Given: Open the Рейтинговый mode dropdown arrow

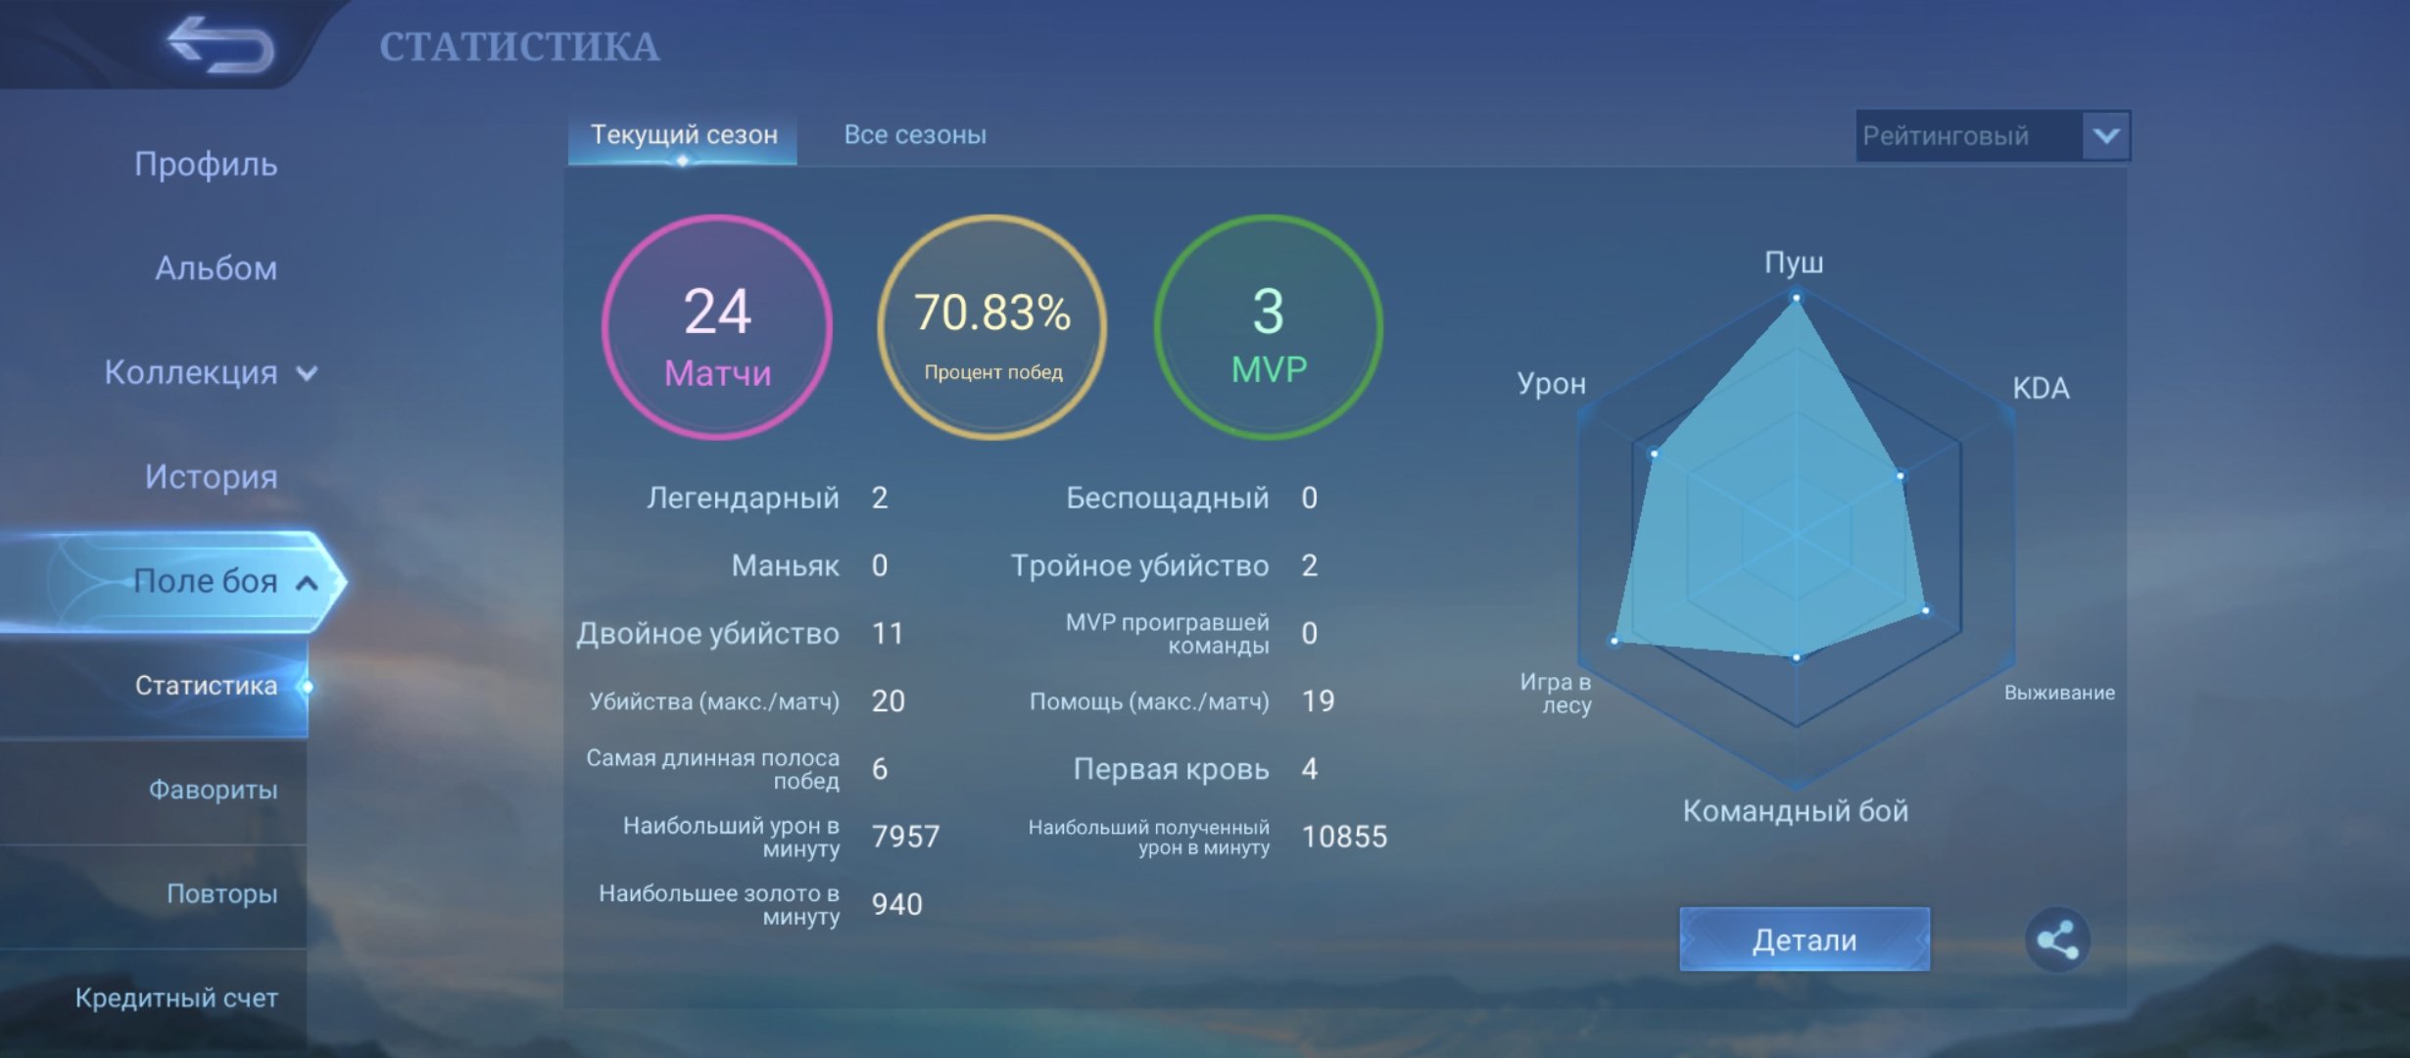Looking at the screenshot, I should point(2106,135).
